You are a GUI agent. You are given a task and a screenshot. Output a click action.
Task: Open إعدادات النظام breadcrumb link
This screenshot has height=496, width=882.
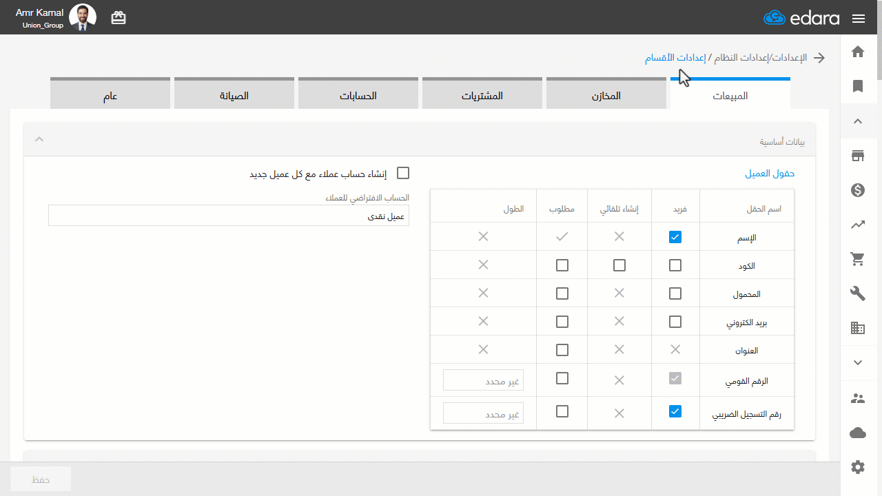[741, 58]
